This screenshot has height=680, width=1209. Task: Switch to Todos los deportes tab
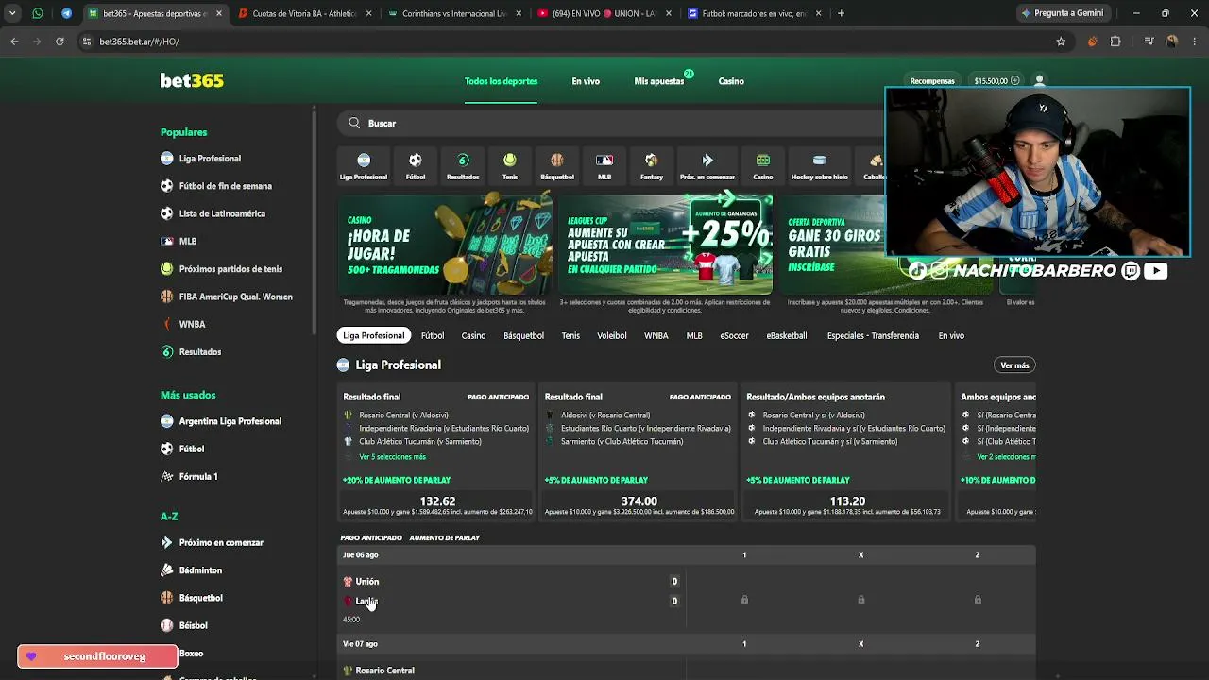pyautogui.click(x=501, y=81)
